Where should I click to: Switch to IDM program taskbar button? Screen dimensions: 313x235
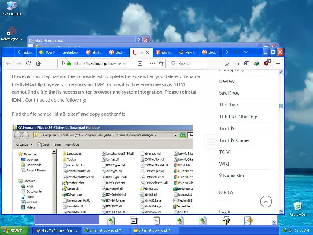click(106, 231)
